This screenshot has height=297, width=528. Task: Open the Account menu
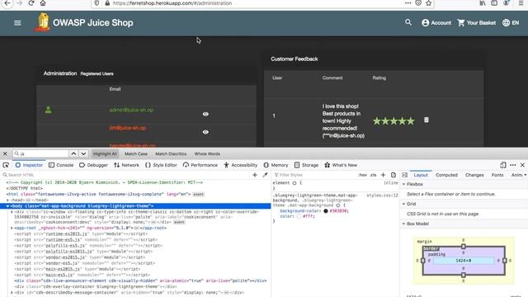(436, 22)
